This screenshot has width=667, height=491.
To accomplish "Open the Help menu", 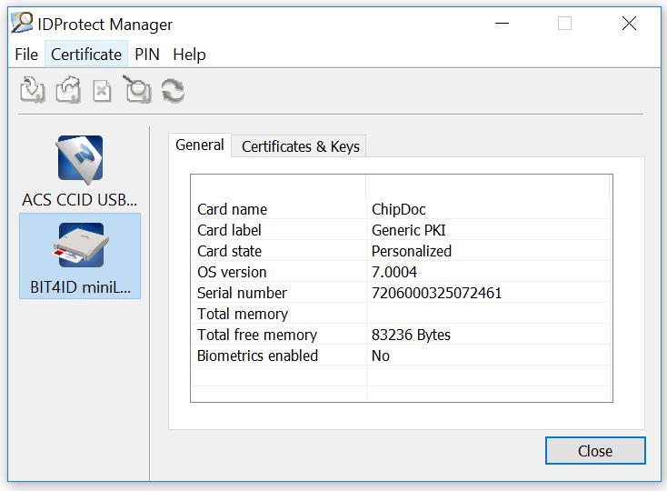I will 189,55.
